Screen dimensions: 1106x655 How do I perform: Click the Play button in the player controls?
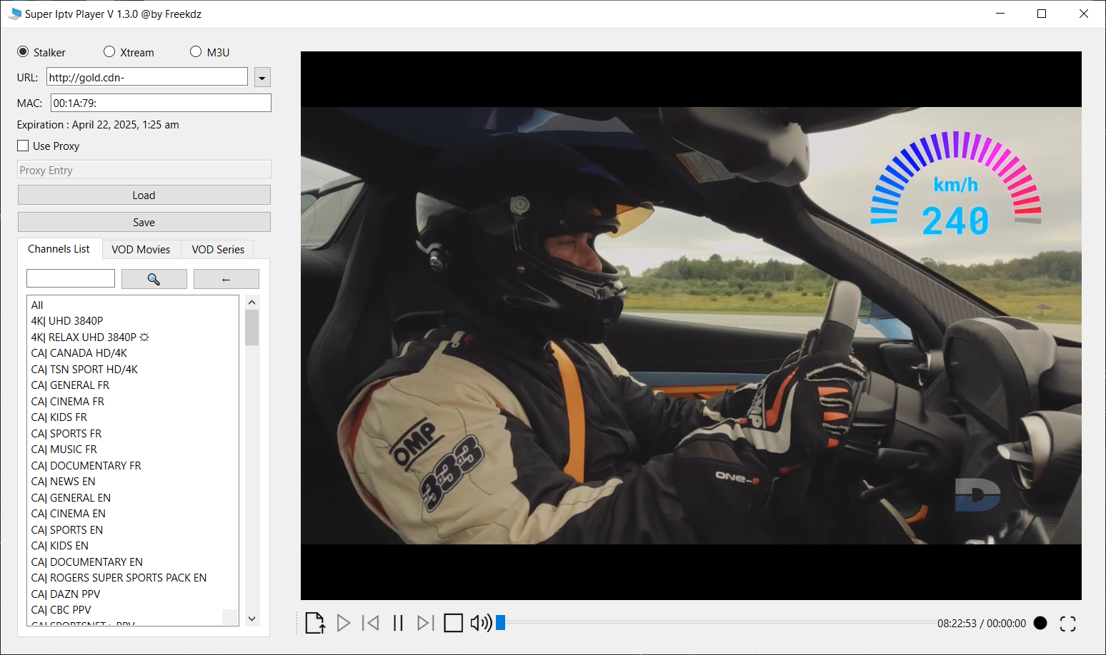343,623
